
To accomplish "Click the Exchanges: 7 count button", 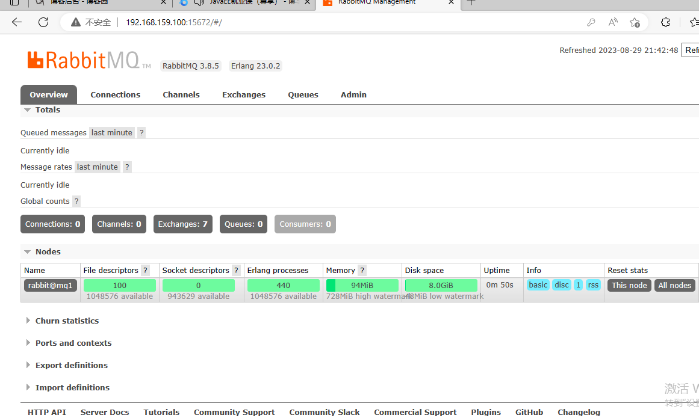I will (183, 224).
